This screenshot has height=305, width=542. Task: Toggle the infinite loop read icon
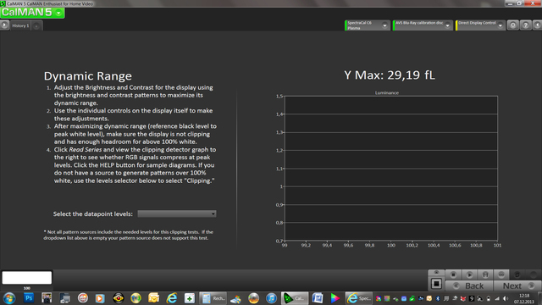[x=501, y=274]
